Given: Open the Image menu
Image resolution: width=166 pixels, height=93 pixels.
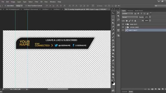Looking at the screenshot, I should tap(13, 2).
